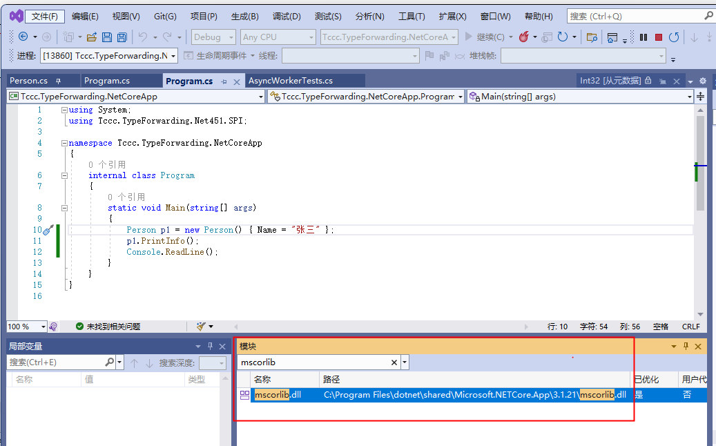Screen dimensions: 716x446
Task: Click the split editor window icon
Action: point(701,97)
